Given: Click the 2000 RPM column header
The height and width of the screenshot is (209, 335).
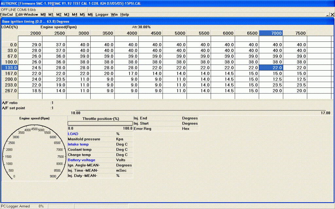Looking at the screenshot, I should 30,33.
